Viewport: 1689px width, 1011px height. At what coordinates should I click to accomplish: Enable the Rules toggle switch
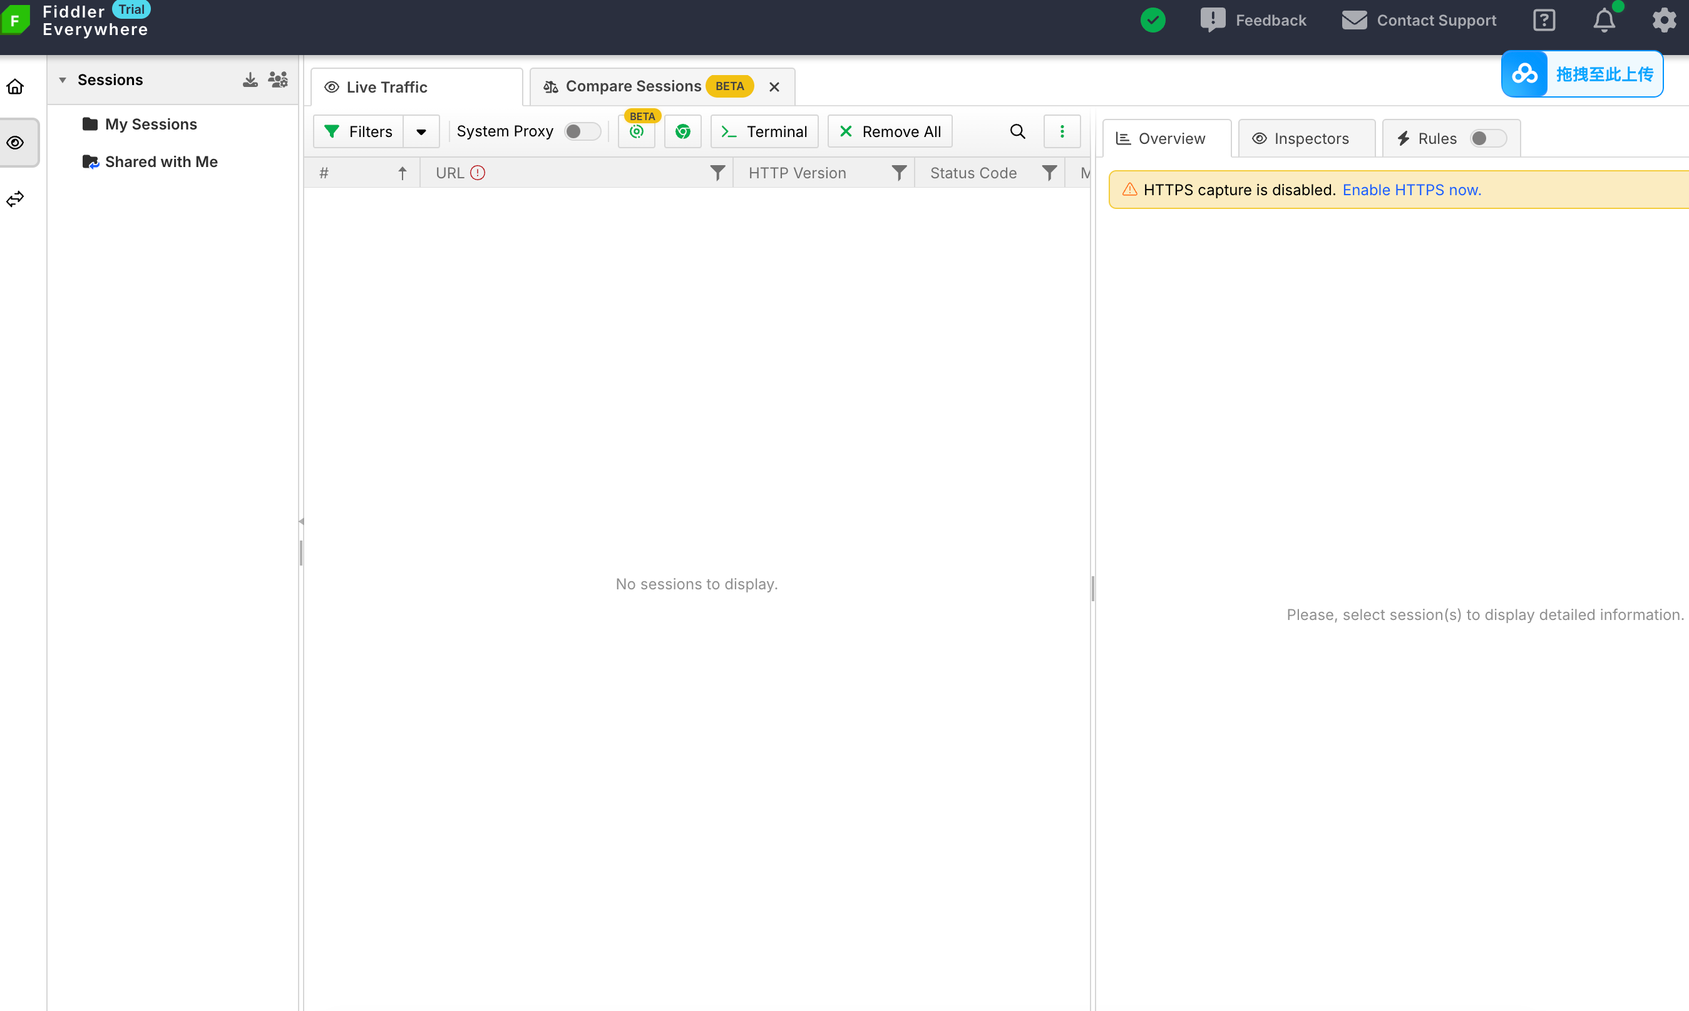point(1487,138)
